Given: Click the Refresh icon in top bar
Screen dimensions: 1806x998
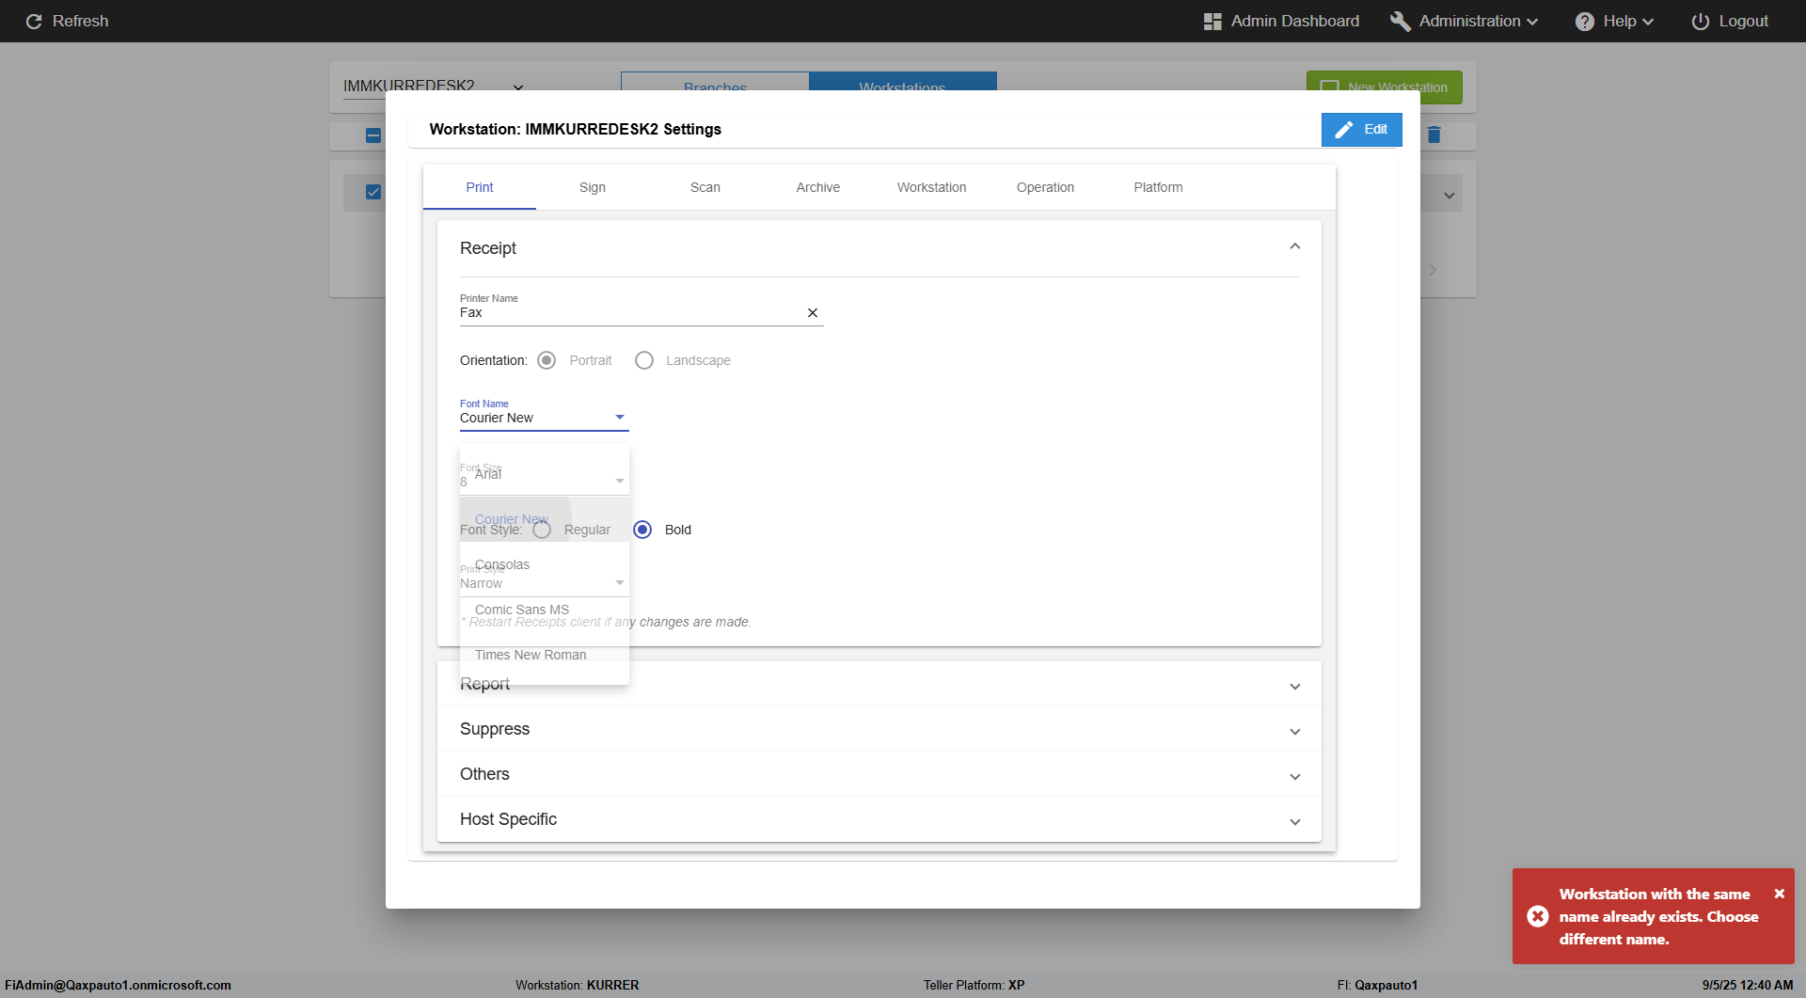Looking at the screenshot, I should pos(34,21).
